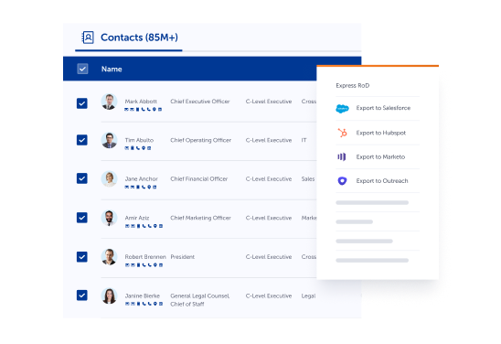This screenshot has height=344, width=501.
Task: Click C-Level Executive in Mark Abbott's row
Action: point(269,102)
